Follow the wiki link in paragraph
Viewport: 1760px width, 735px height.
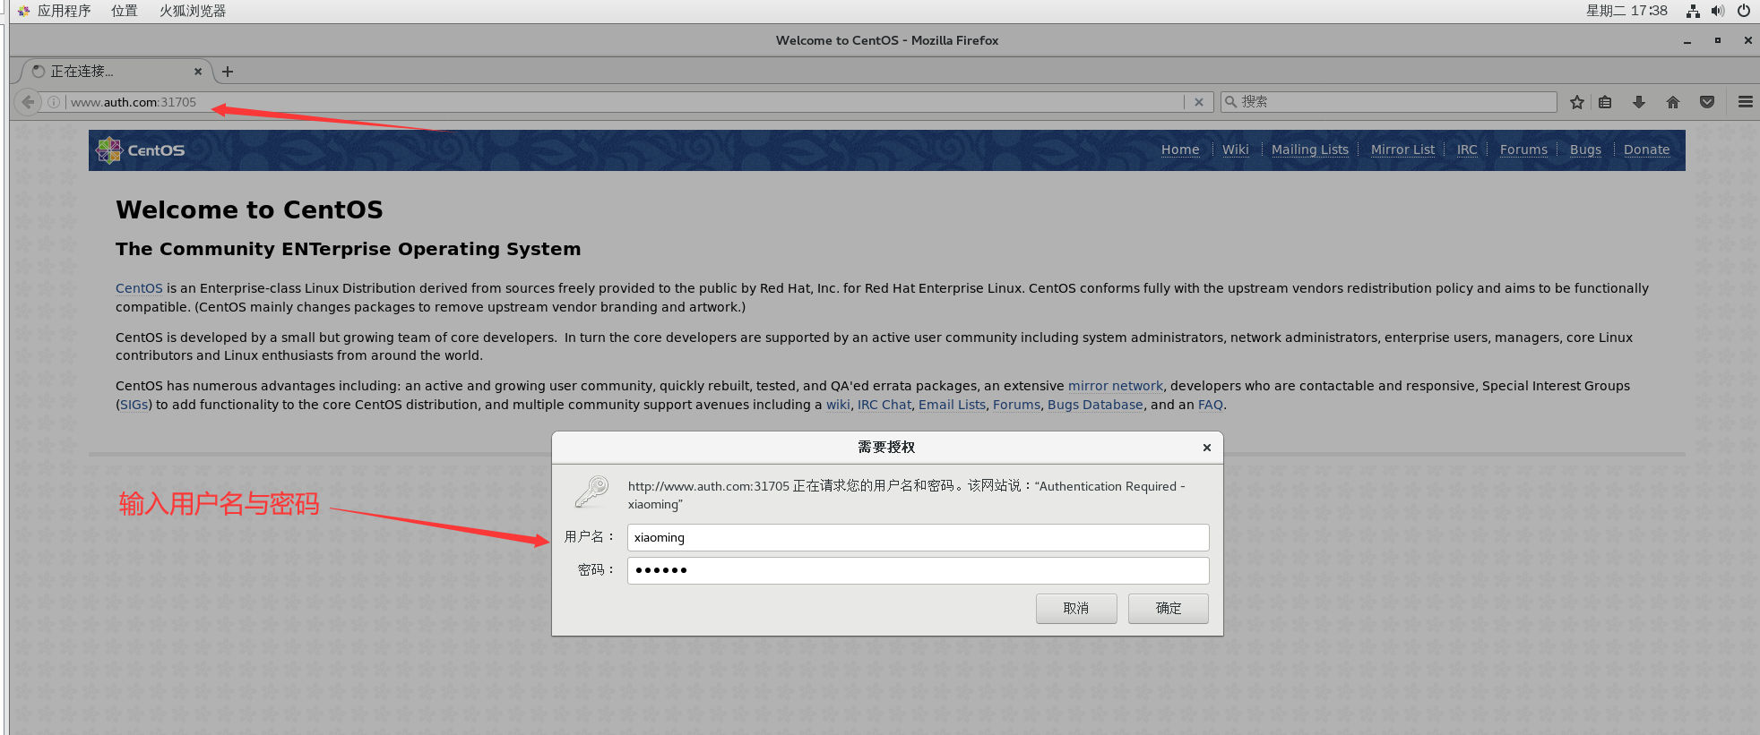(838, 405)
